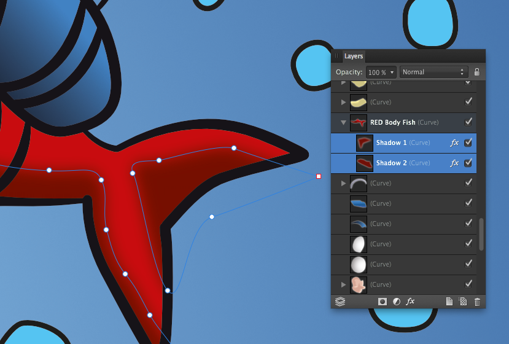Select the RED Body Fish layer name

pos(393,122)
